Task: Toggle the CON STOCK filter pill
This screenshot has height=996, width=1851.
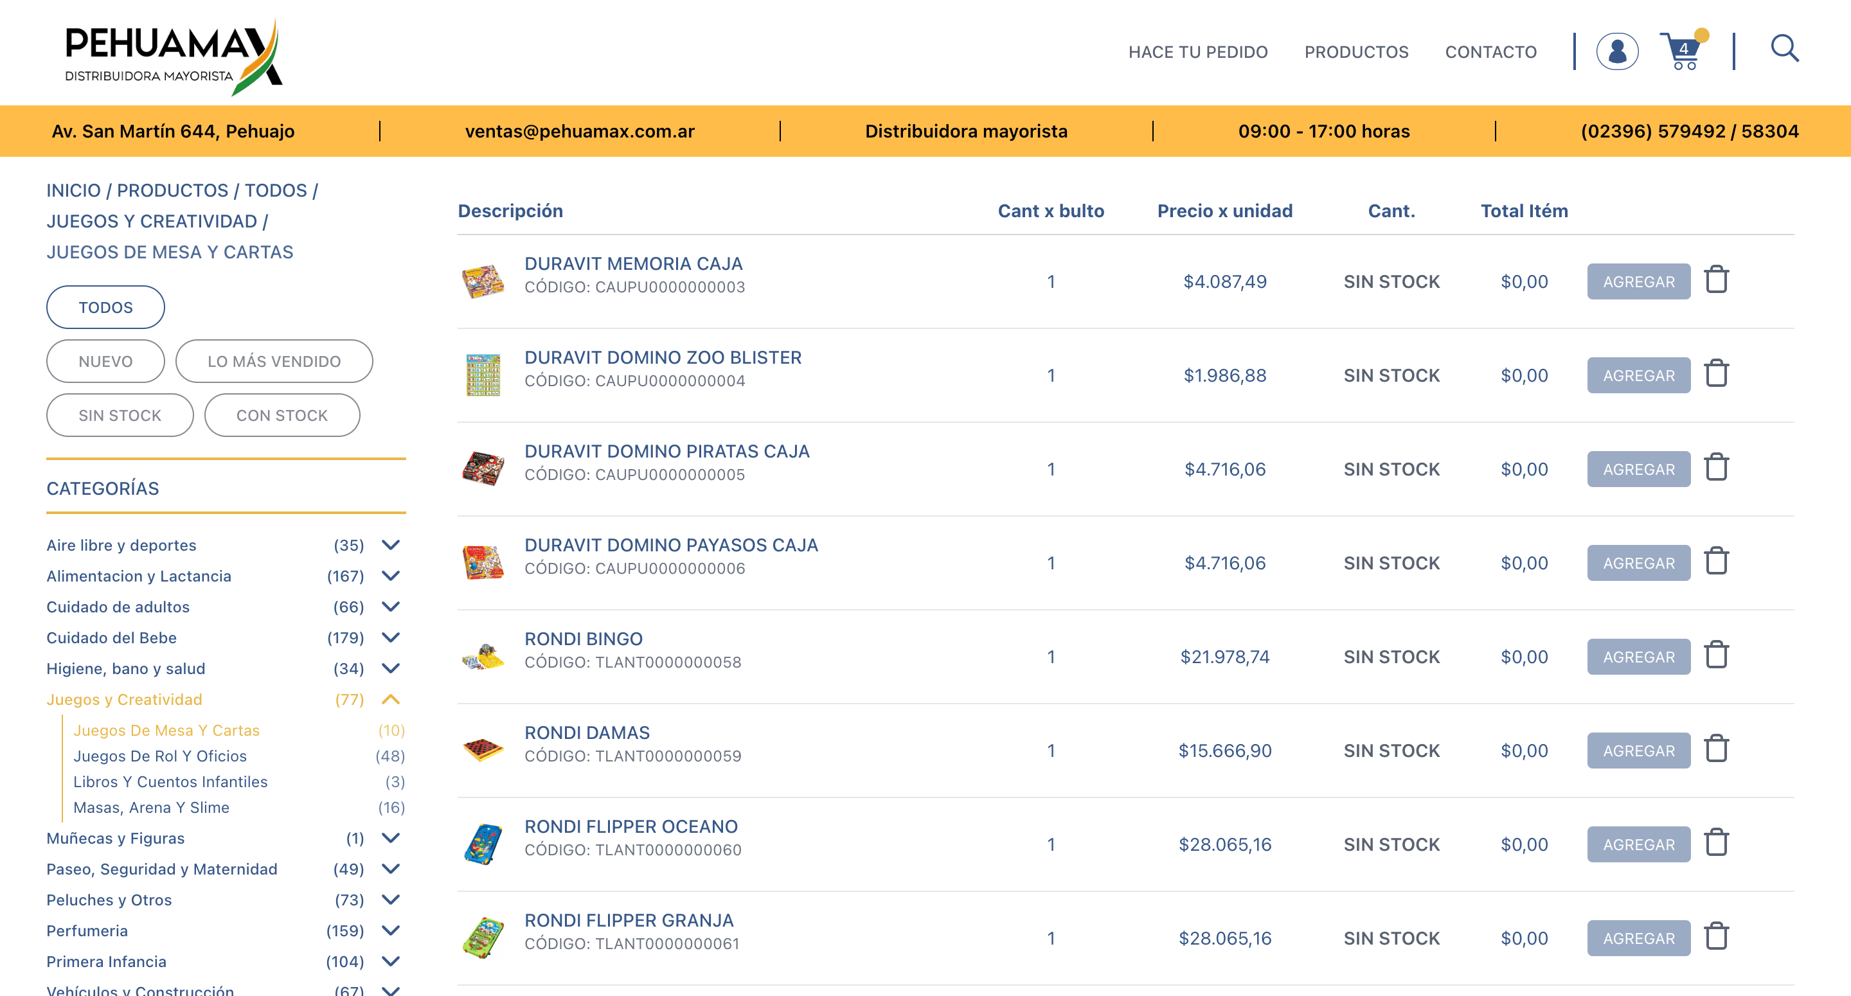Action: click(282, 415)
